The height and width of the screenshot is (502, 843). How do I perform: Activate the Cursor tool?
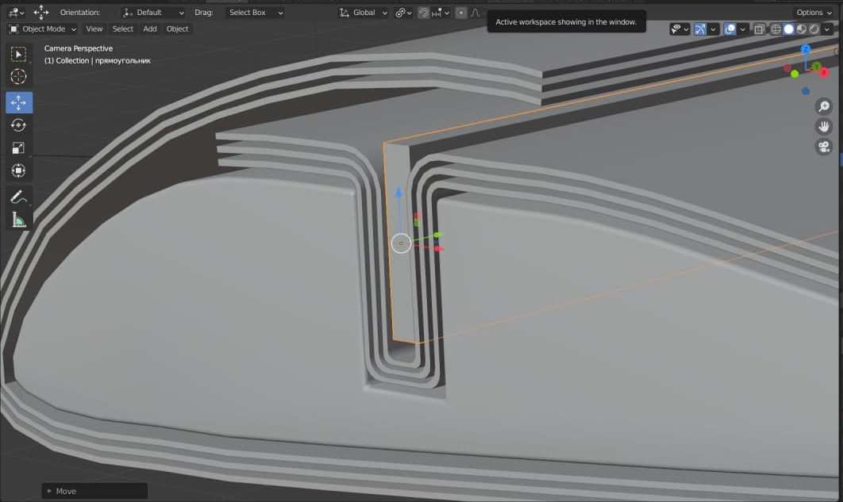coord(19,77)
